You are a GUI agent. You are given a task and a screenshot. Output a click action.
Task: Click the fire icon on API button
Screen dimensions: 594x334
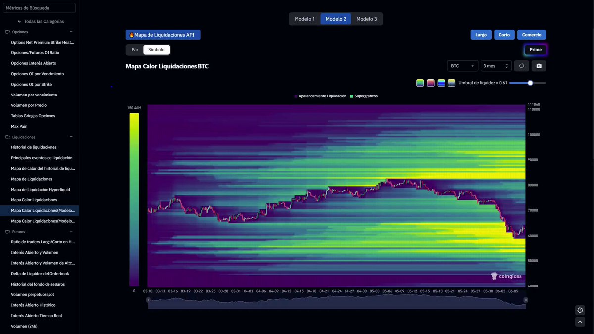[132, 35]
